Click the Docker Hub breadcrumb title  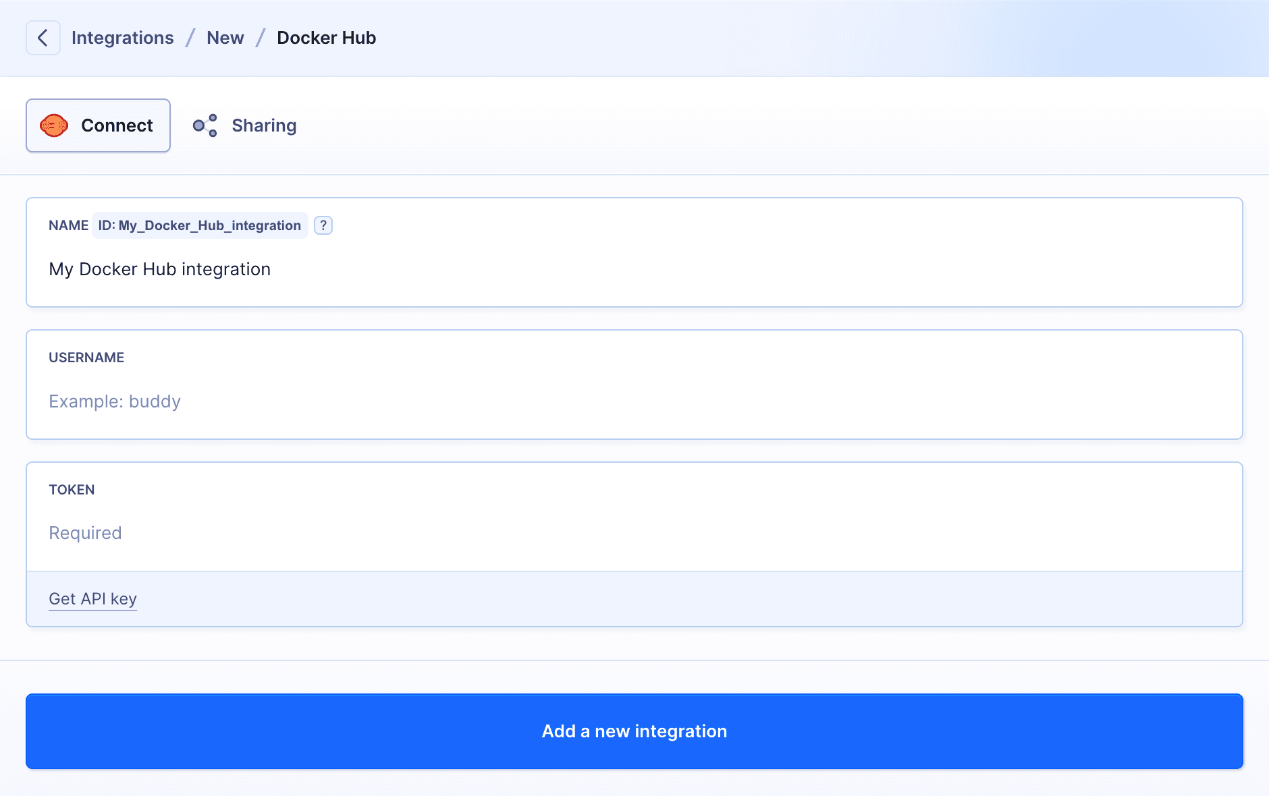coord(327,38)
